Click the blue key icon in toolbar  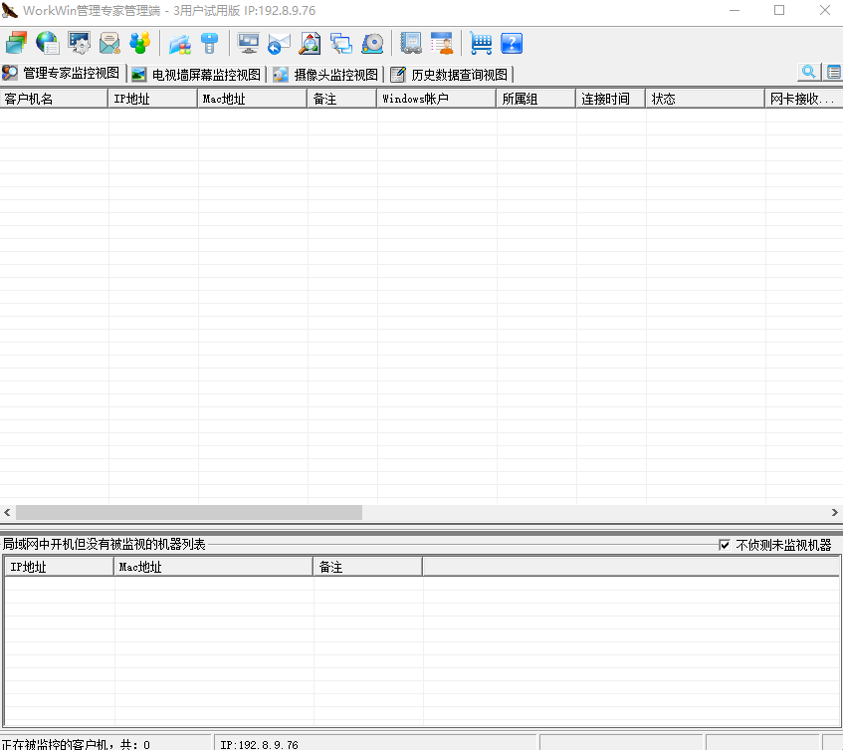[209, 43]
